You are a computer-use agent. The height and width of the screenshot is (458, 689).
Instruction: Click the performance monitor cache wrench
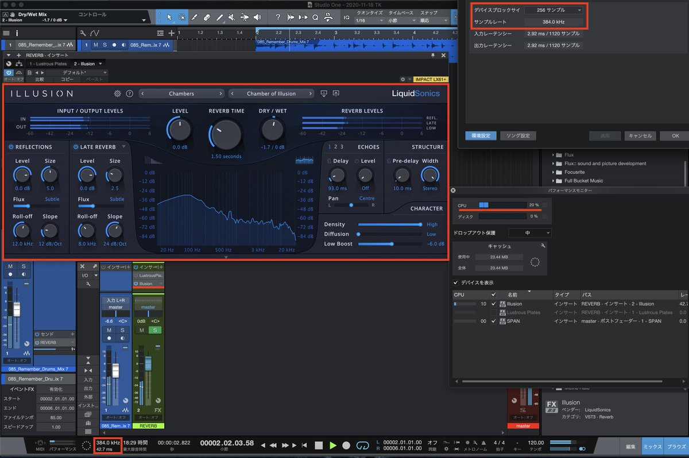click(544, 246)
